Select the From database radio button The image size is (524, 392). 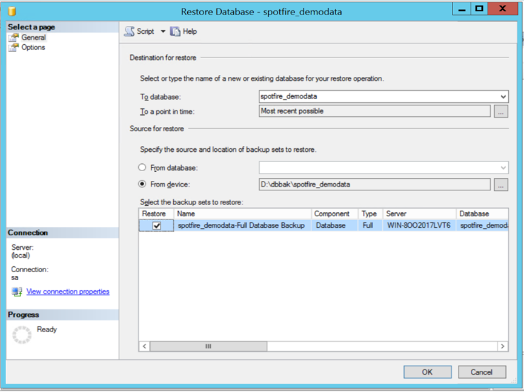click(142, 168)
